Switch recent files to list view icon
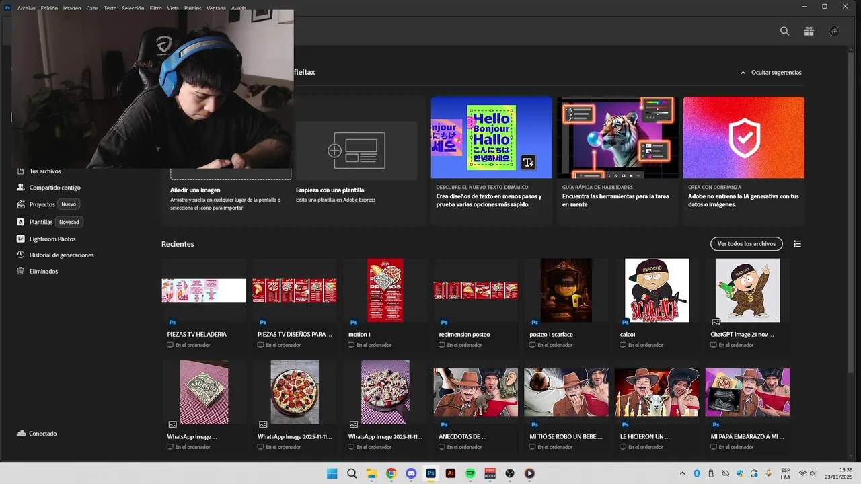The image size is (861, 484). click(797, 244)
